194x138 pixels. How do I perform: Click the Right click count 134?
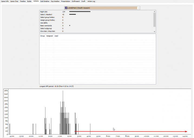pos(64,12)
